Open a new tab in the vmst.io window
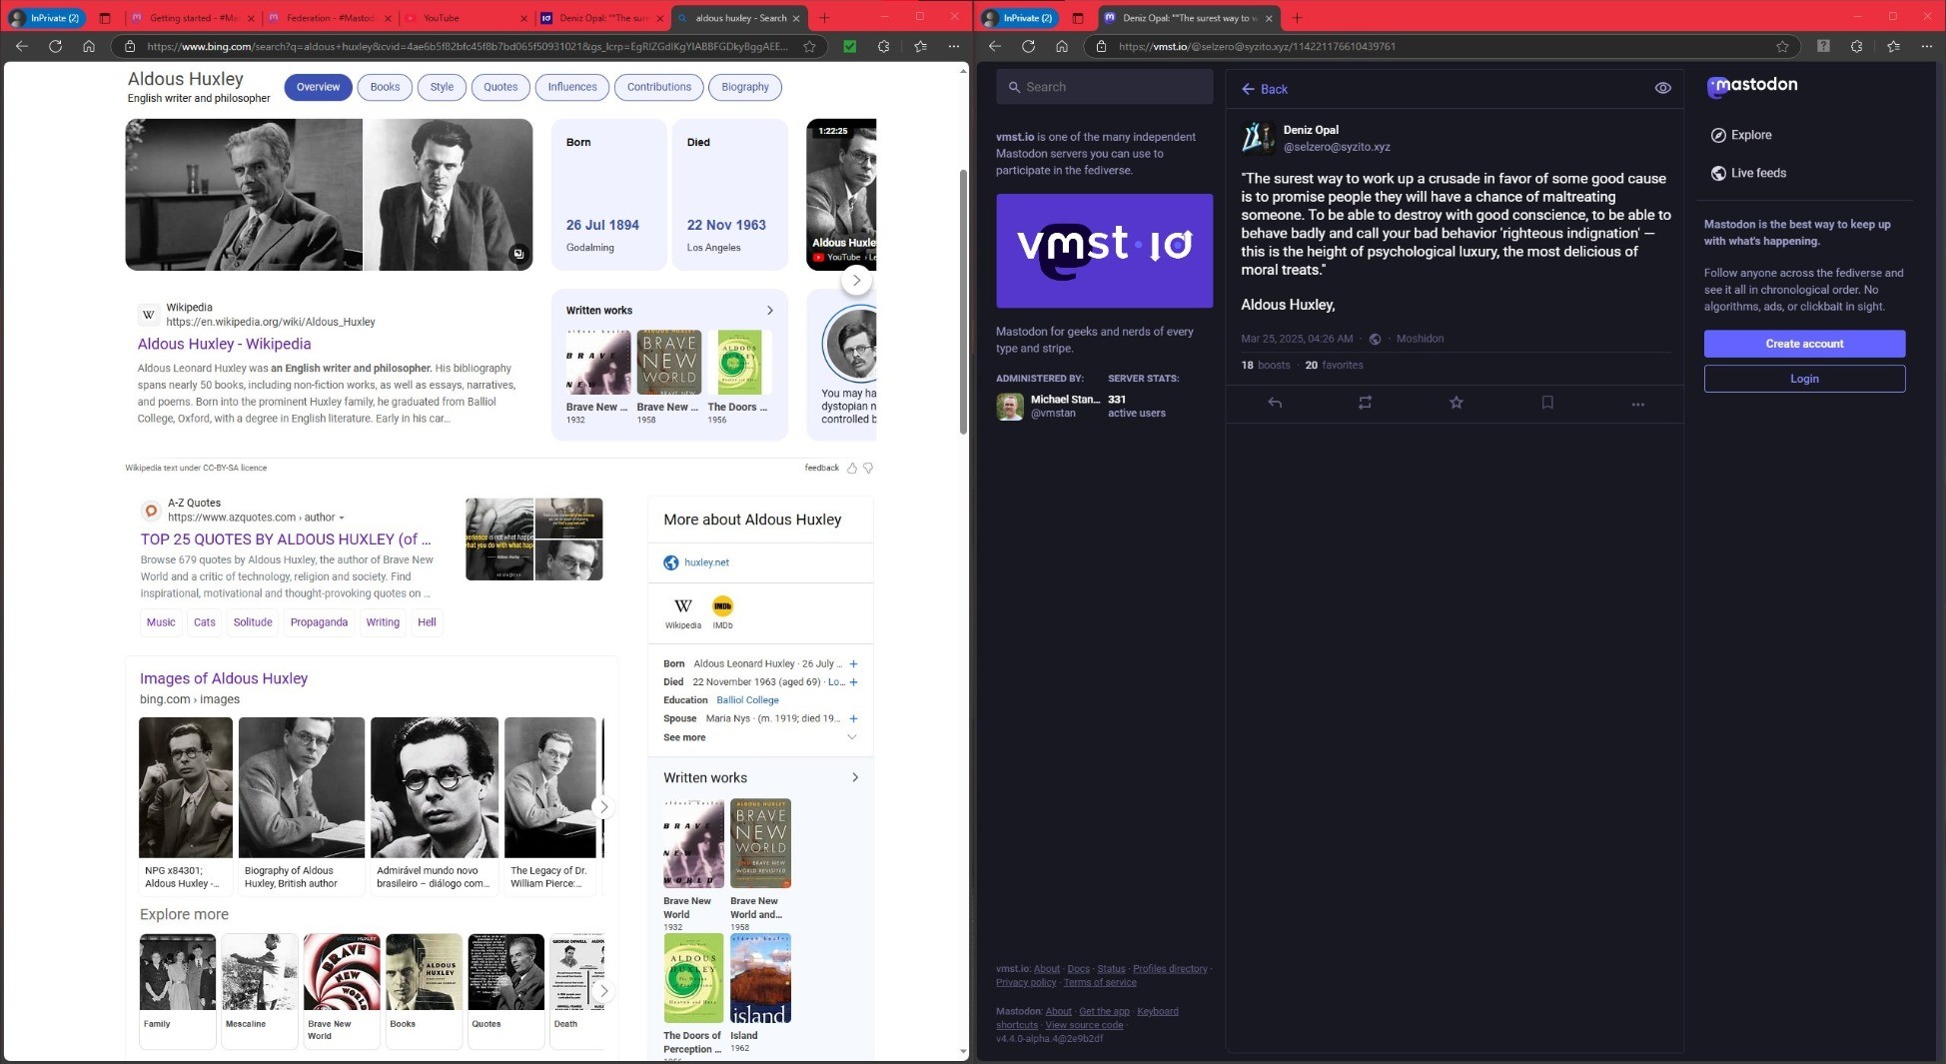Image resolution: width=1946 pixels, height=1064 pixels. tap(1297, 18)
